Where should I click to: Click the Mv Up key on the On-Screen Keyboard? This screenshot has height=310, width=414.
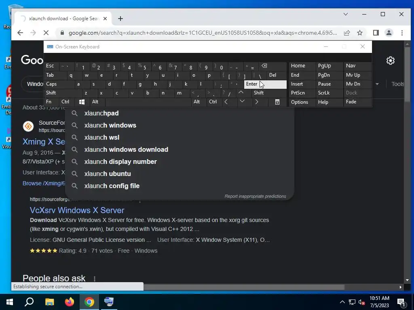(357, 75)
